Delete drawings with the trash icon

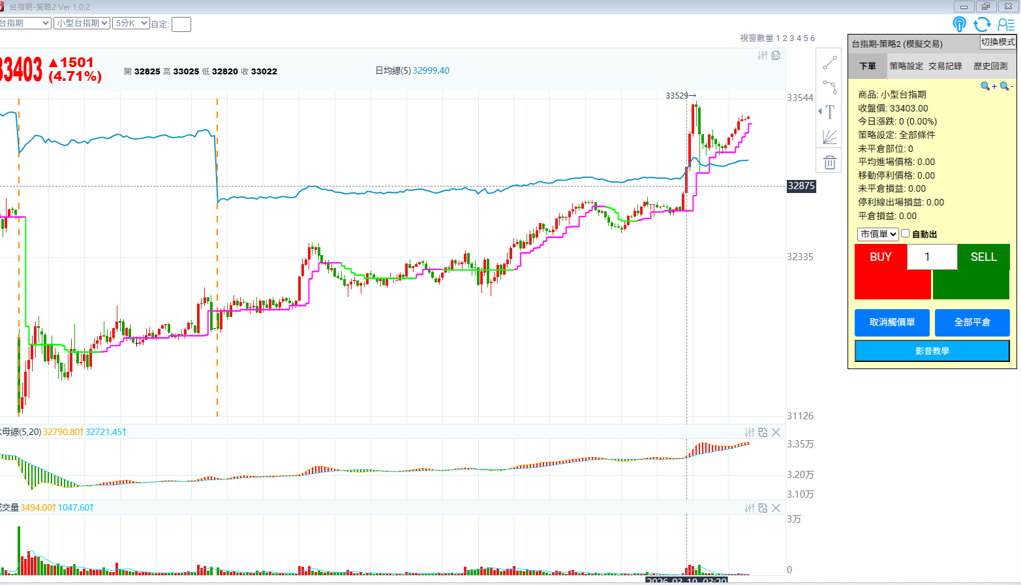pos(829,162)
